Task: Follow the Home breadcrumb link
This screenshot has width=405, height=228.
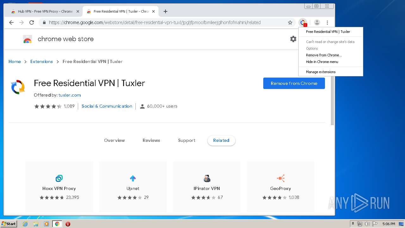Action: pos(15,61)
